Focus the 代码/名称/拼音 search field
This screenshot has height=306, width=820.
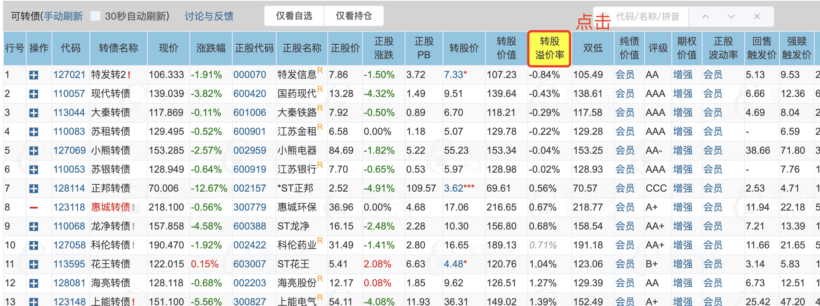(x=648, y=16)
